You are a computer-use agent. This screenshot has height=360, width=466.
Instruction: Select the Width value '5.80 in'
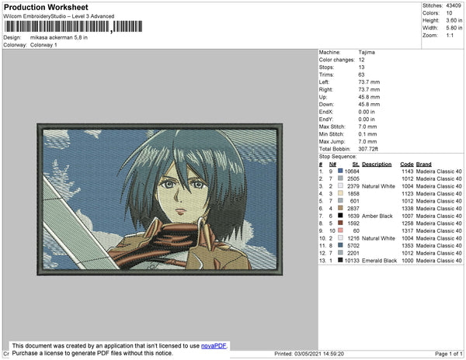pyautogui.click(x=454, y=28)
